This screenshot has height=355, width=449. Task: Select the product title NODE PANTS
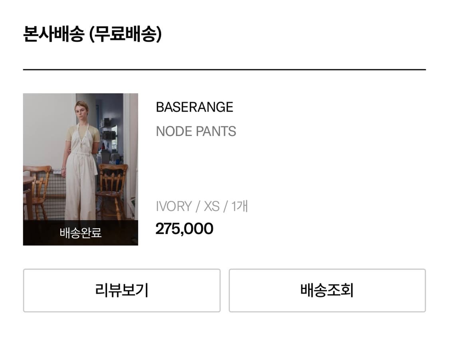pos(196,131)
